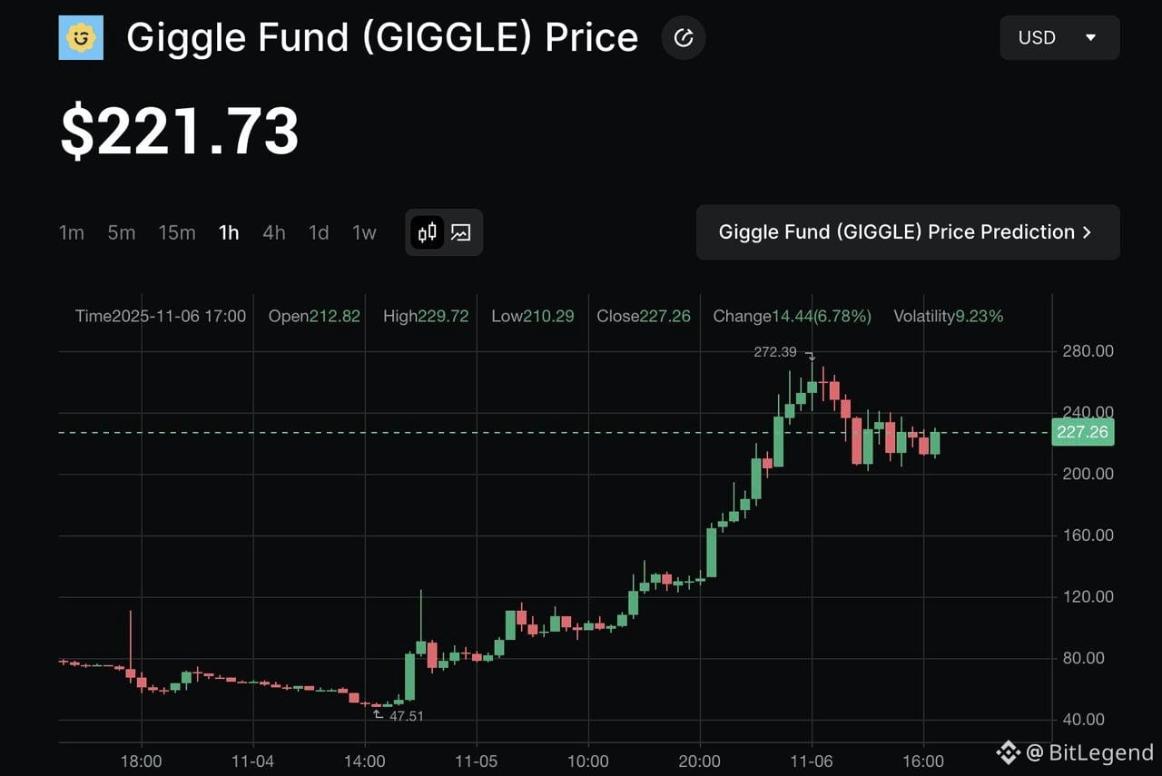Click the 280.00 price axis label
1162x776 pixels.
click(1088, 351)
